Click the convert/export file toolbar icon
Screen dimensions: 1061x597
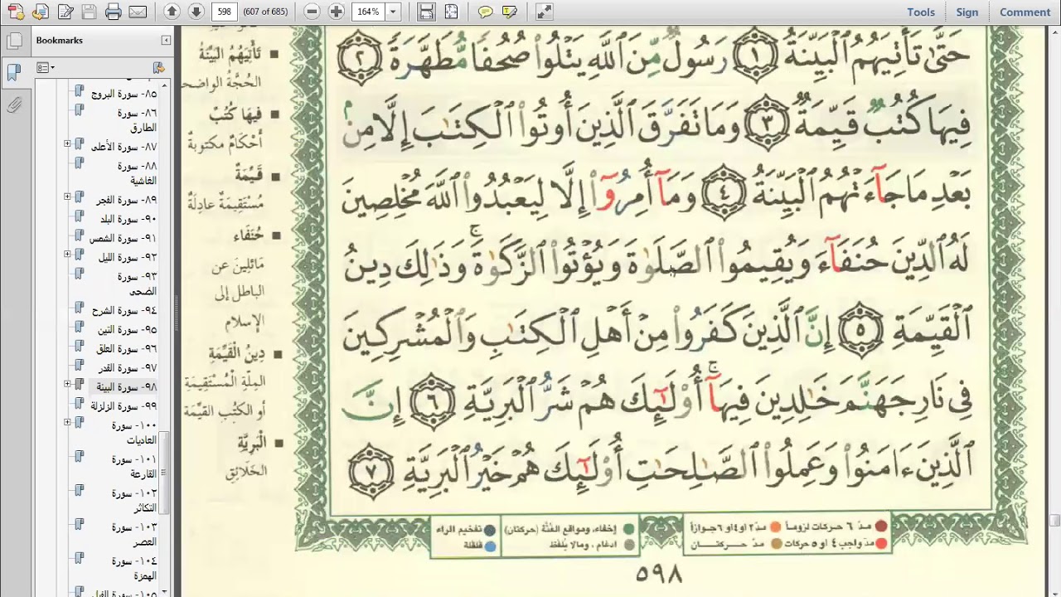tap(41, 12)
